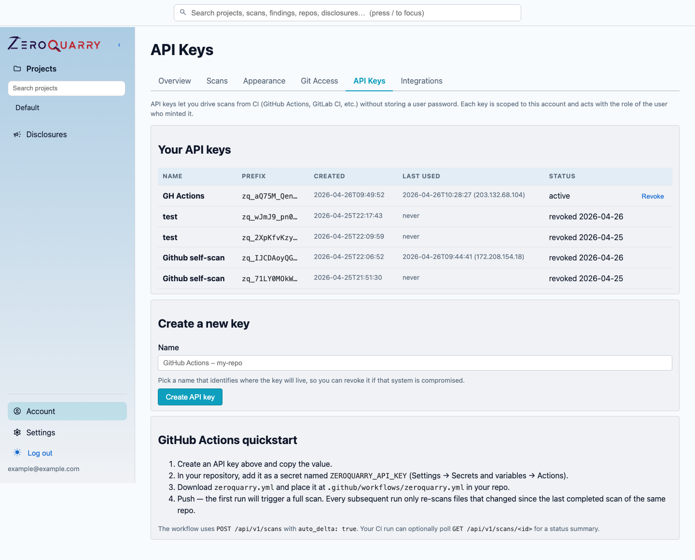This screenshot has height=560, width=695.
Task: Click created date 2026-04-26T09:49:52
Action: (x=349, y=195)
